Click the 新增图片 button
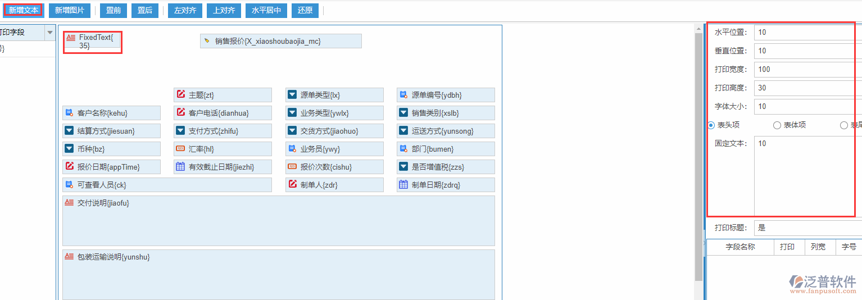The image size is (862, 300). point(70,10)
